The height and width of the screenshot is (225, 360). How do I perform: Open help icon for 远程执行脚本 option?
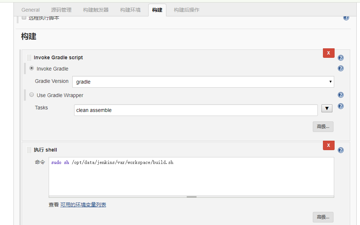(346, 18)
